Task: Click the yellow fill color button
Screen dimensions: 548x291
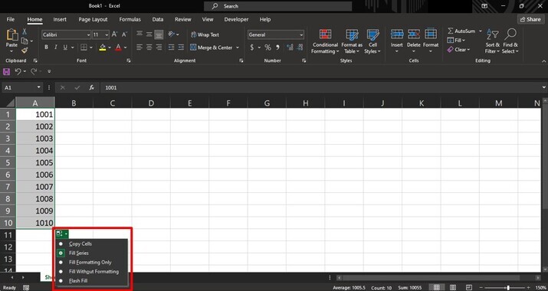Action: point(103,47)
